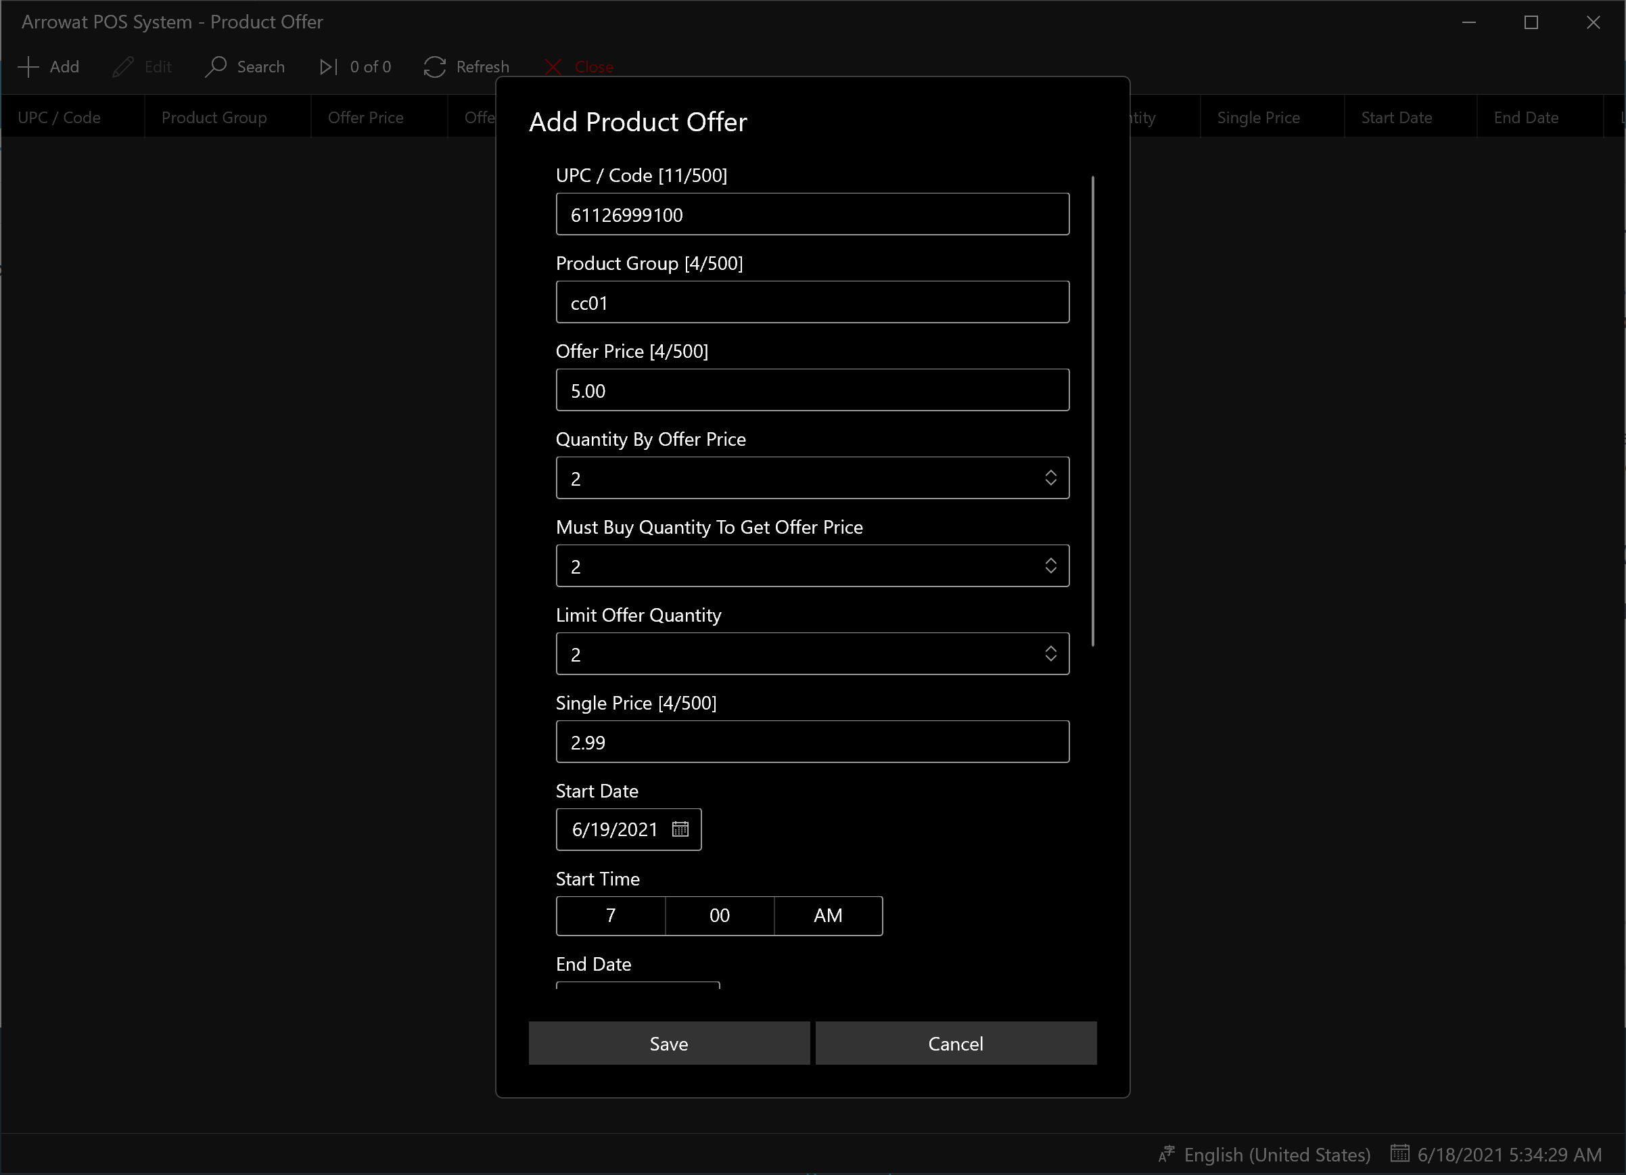1626x1175 pixels.
Task: Click the Search label in toolbar
Action: click(x=261, y=67)
